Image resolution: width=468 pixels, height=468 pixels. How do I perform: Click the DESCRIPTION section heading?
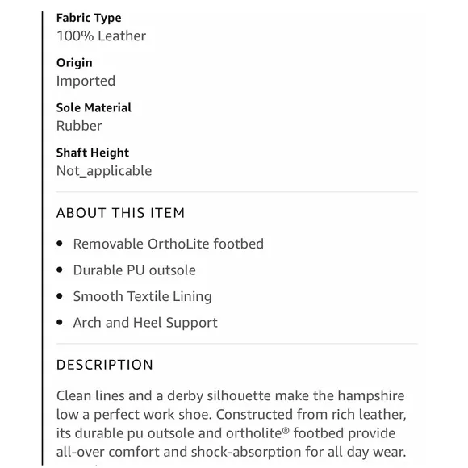(105, 365)
